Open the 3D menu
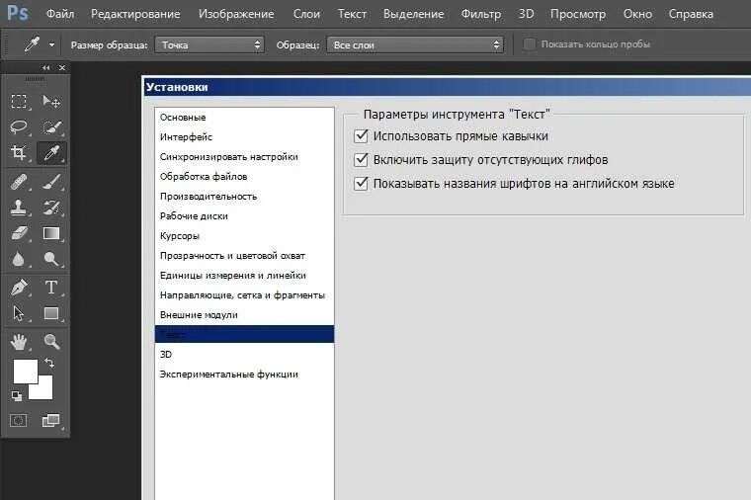 526,14
